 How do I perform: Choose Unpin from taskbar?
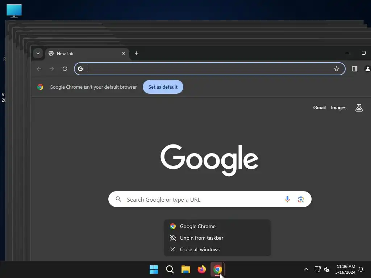[x=217, y=238]
